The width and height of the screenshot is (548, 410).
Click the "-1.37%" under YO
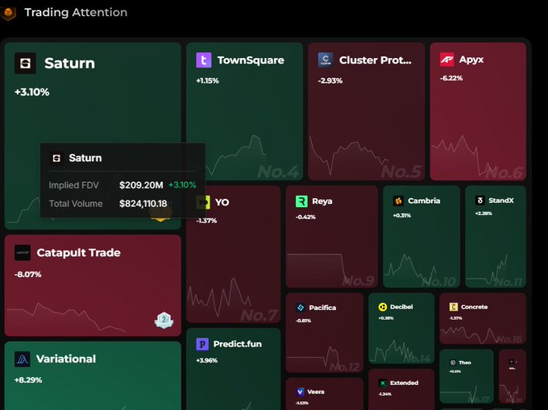(206, 221)
